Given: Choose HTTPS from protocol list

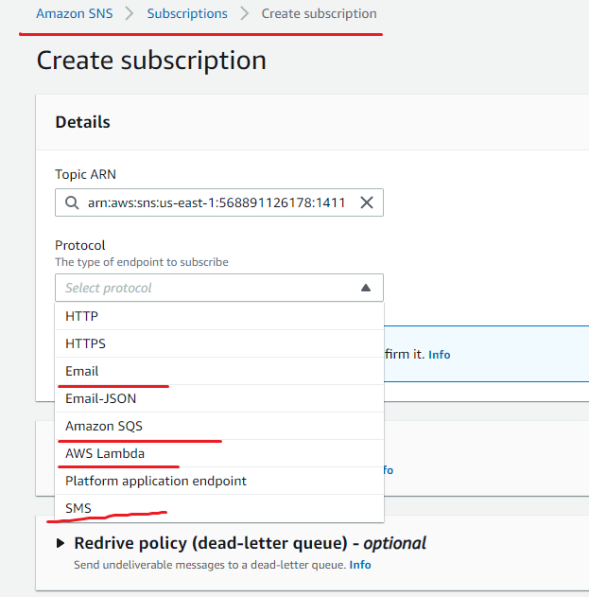Looking at the screenshot, I should tap(219, 343).
